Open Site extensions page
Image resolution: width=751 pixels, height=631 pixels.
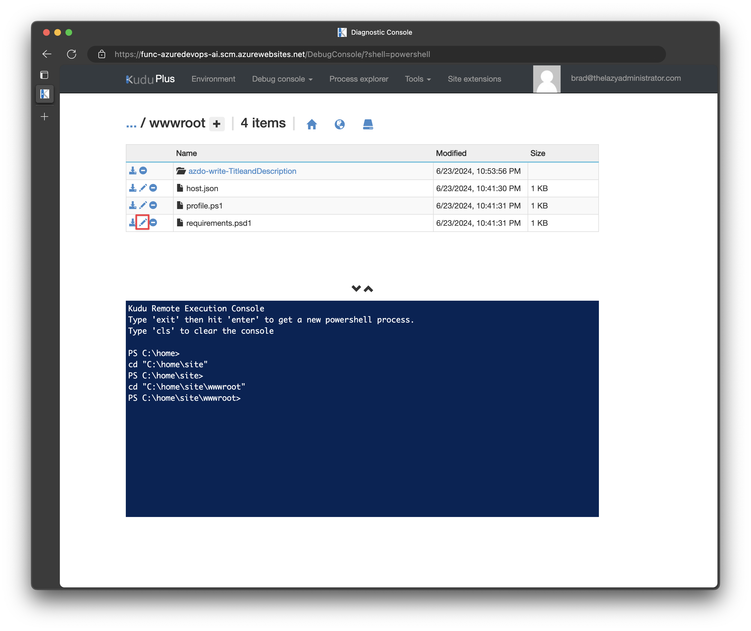click(x=474, y=79)
